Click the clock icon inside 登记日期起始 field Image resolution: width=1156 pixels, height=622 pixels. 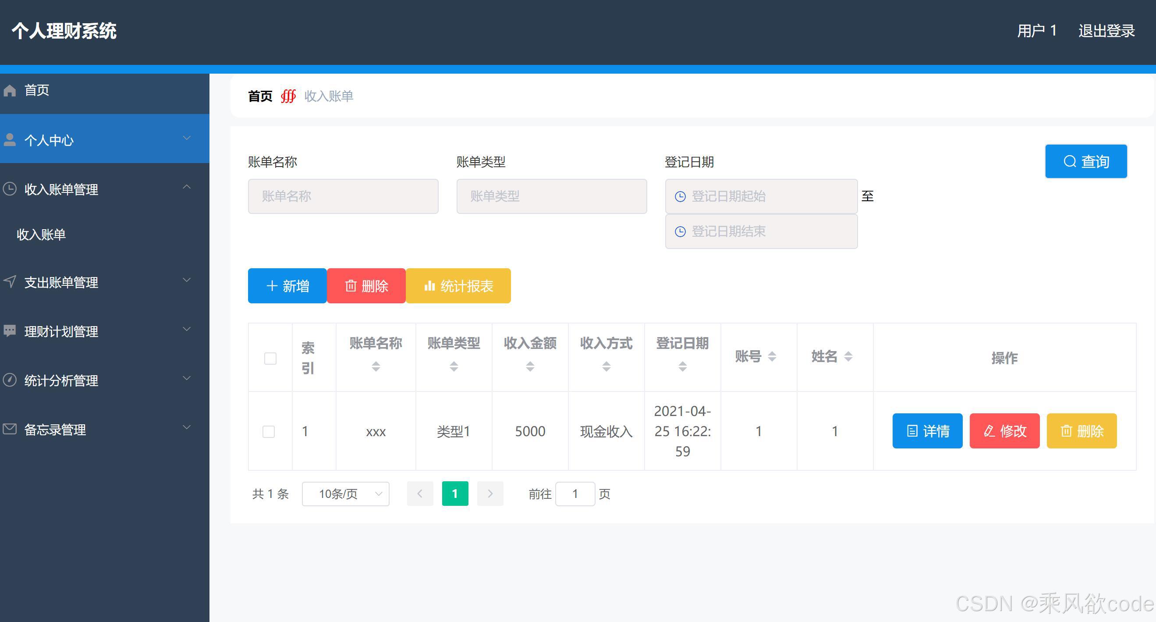(x=680, y=196)
